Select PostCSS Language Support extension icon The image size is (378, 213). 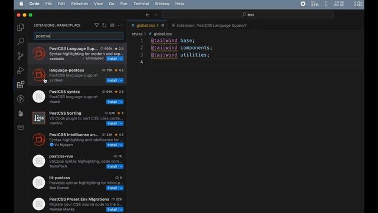tap(39, 53)
